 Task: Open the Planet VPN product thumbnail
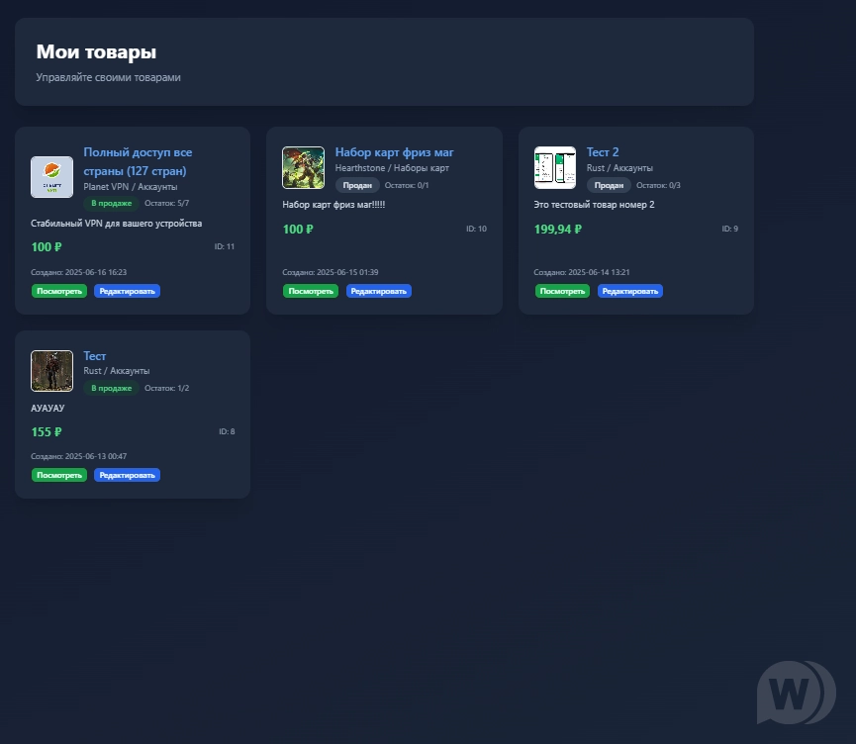(51, 177)
